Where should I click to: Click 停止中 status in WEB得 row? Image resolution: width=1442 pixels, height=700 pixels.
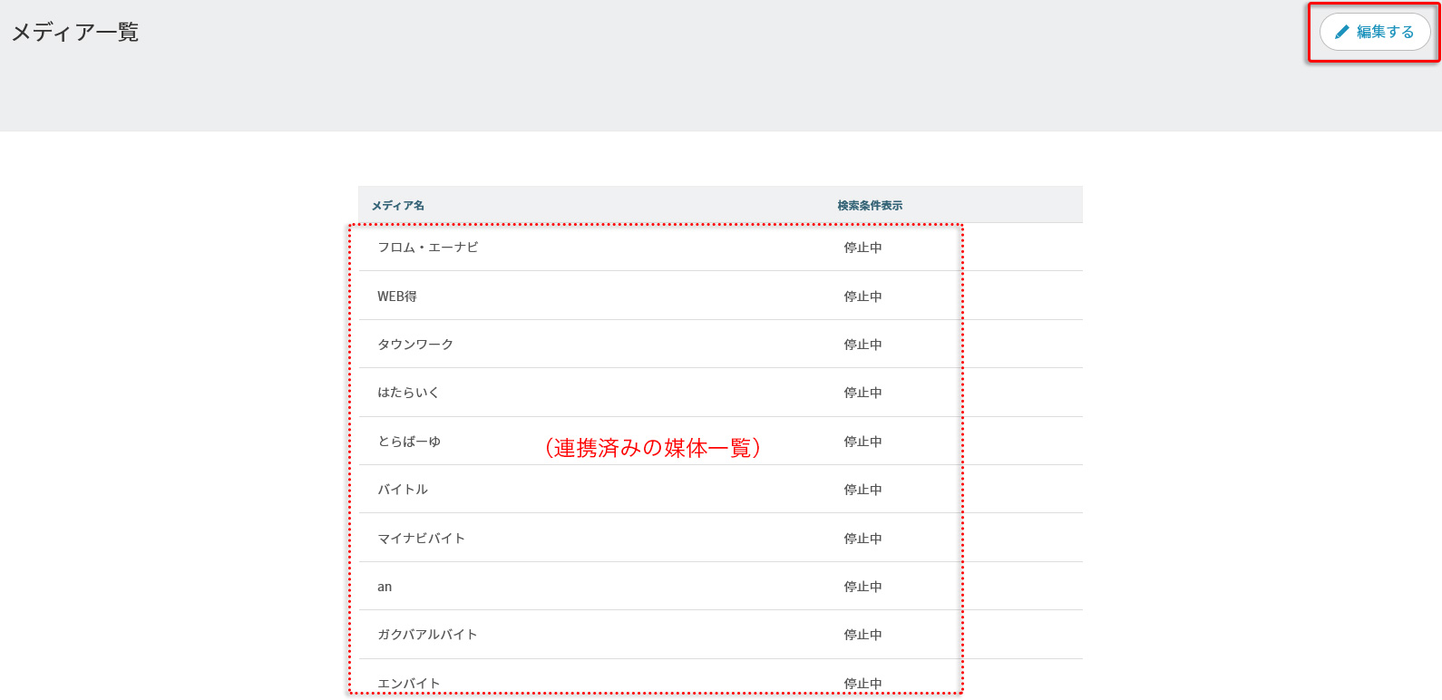click(862, 297)
